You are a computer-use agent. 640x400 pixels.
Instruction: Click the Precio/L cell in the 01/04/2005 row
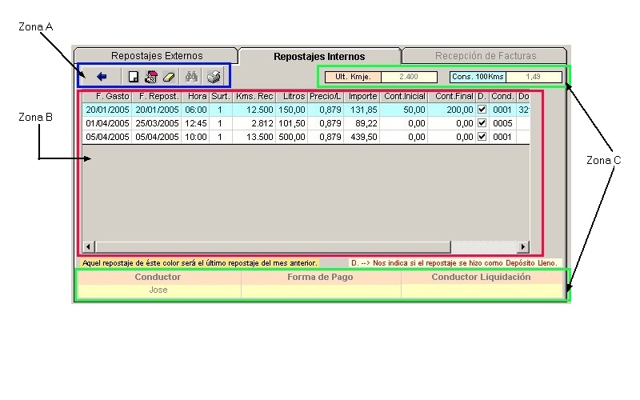coord(326,123)
